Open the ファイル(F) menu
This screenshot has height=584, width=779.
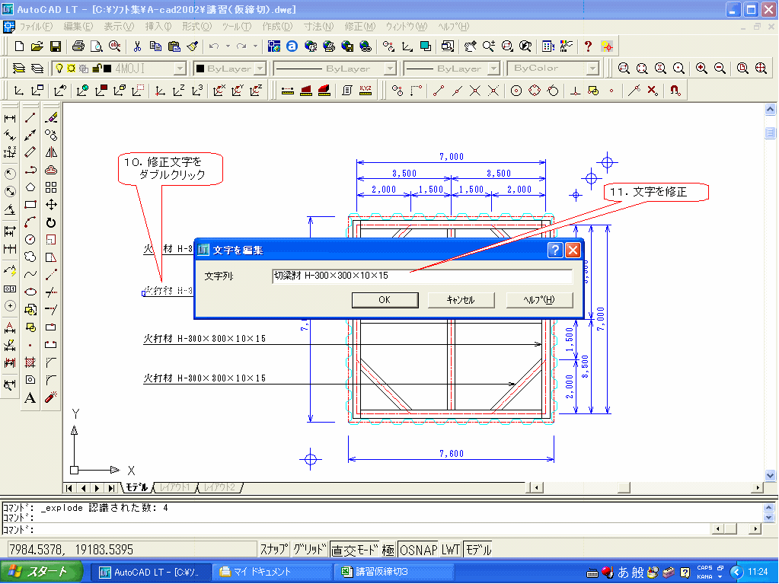click(36, 27)
